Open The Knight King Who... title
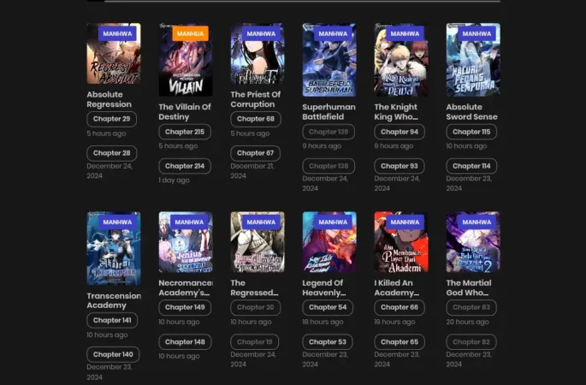The image size is (586, 385). 396,112
